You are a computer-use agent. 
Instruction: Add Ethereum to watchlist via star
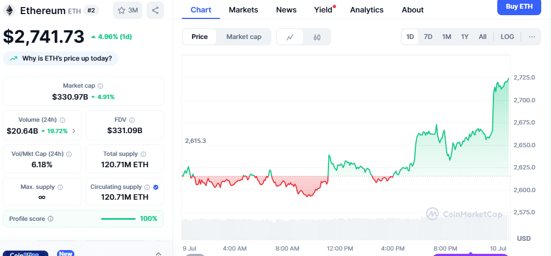coord(128,10)
